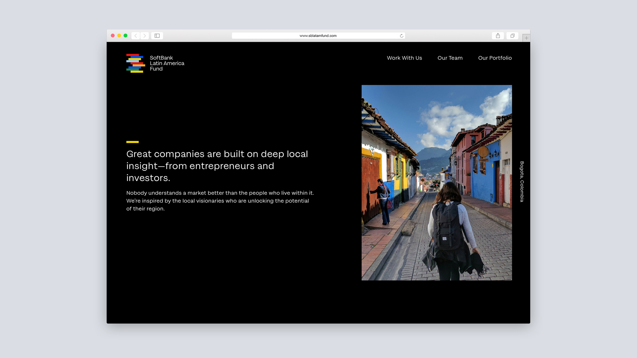The width and height of the screenshot is (637, 358).
Task: Click the green fullscreen window button
Action: (x=125, y=36)
